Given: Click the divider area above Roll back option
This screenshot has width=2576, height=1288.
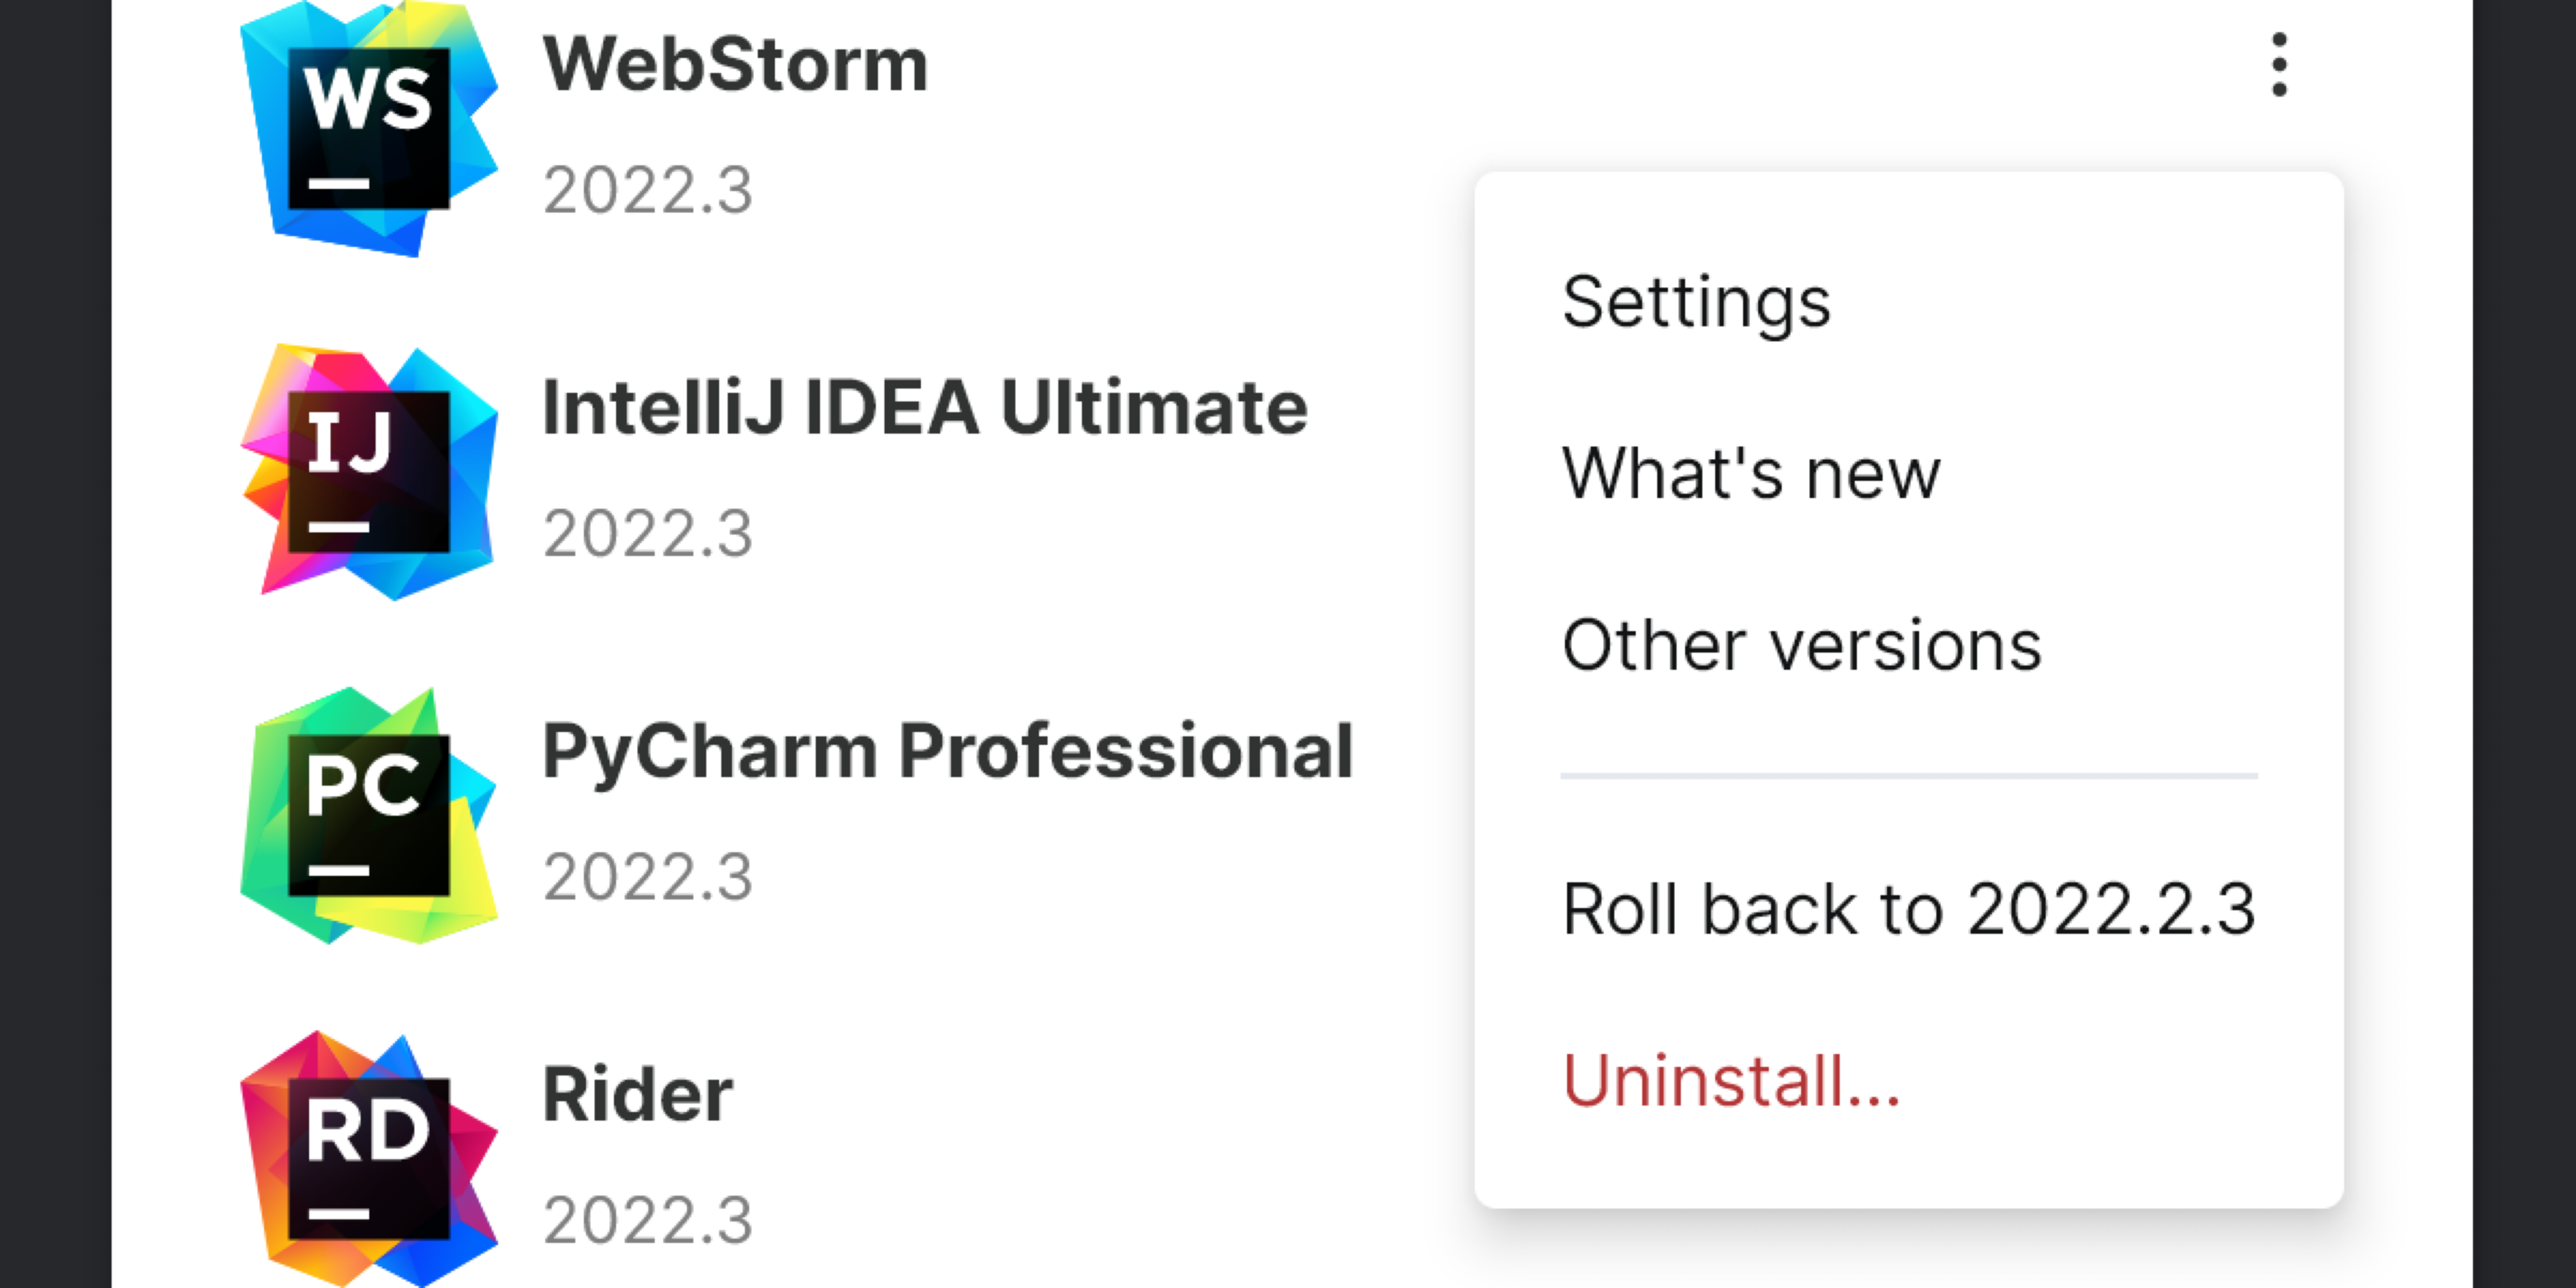Looking at the screenshot, I should coord(1908,774).
